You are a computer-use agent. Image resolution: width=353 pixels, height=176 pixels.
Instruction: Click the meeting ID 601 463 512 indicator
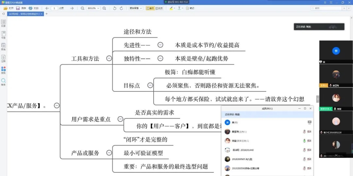(176, 2)
